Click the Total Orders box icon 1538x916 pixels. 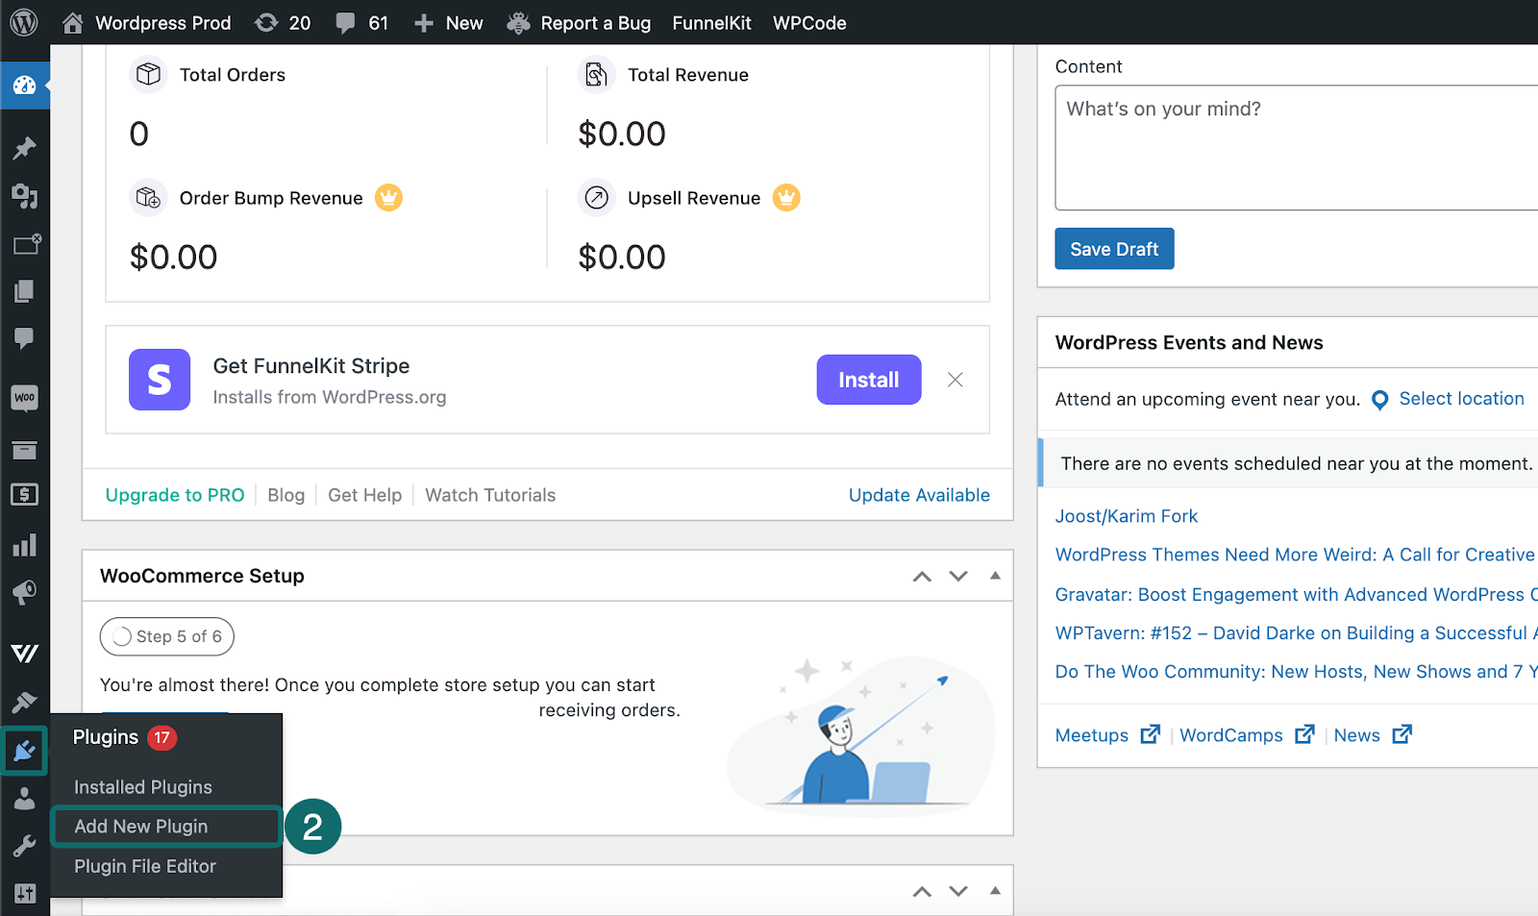pos(148,74)
